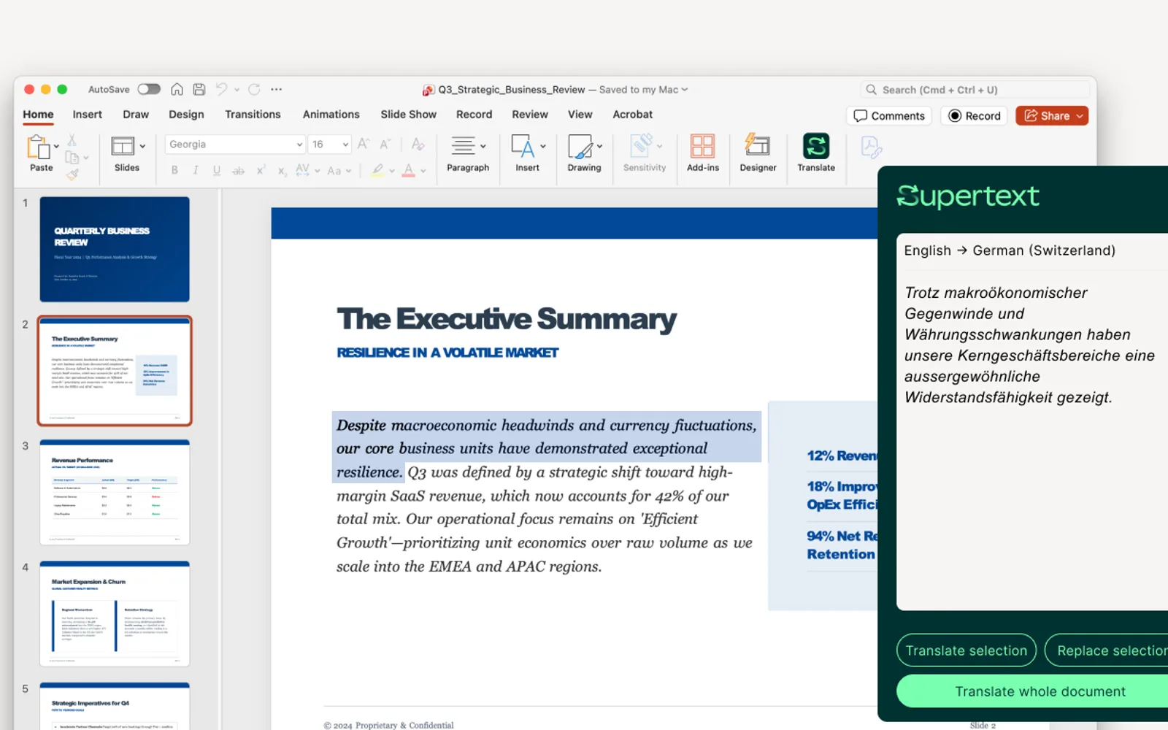Open the Designer tool
The width and height of the screenshot is (1168, 730).
coord(758,146)
